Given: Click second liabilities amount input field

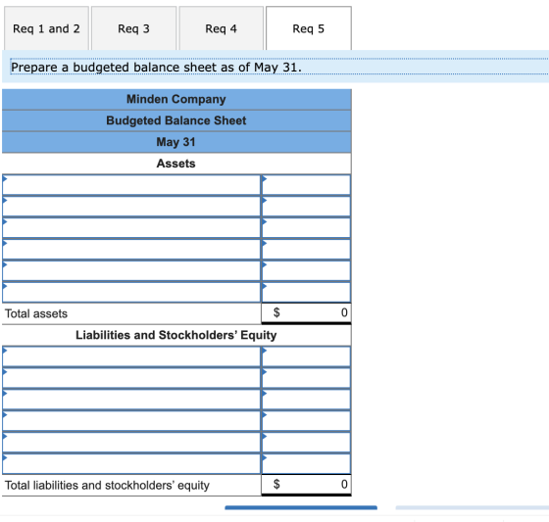Looking at the screenshot, I should pyautogui.click(x=306, y=378).
